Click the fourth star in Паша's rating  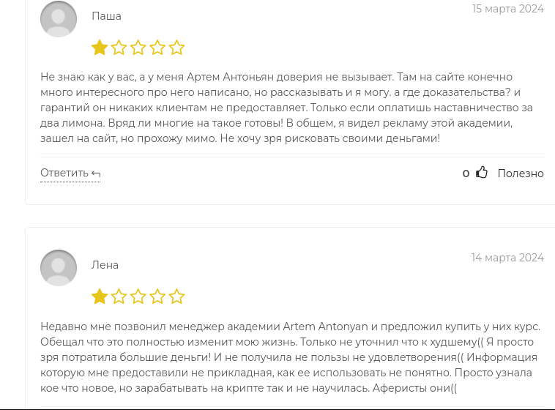click(x=157, y=48)
